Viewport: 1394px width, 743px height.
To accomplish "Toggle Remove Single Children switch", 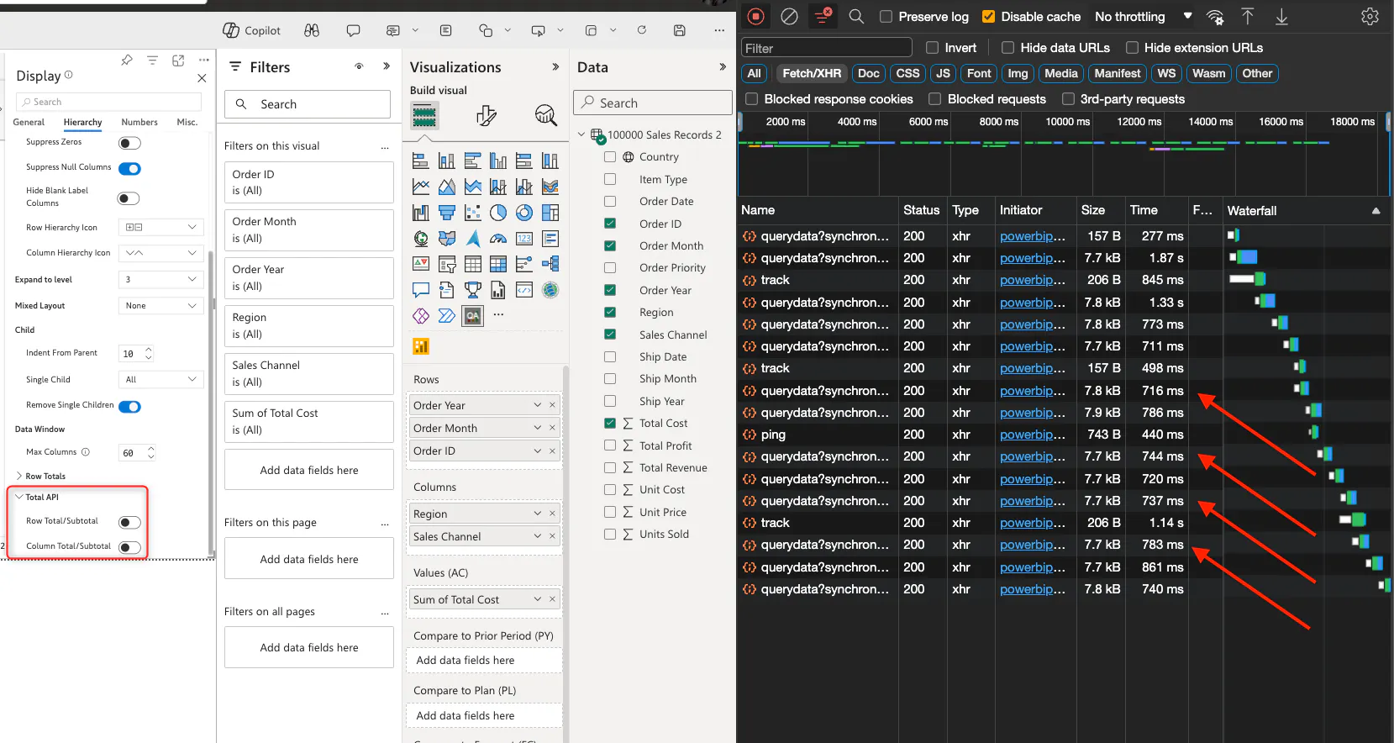I will tap(129, 407).
